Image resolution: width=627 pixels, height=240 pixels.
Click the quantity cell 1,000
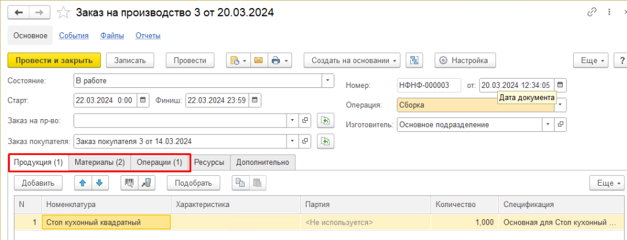[x=464, y=222]
